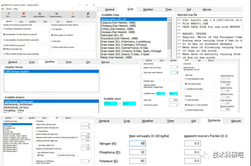Viewport: 251px width, 166px height.
Task: Select Grain maize 204, S-France, N-Italy crop
Action: [134, 51]
